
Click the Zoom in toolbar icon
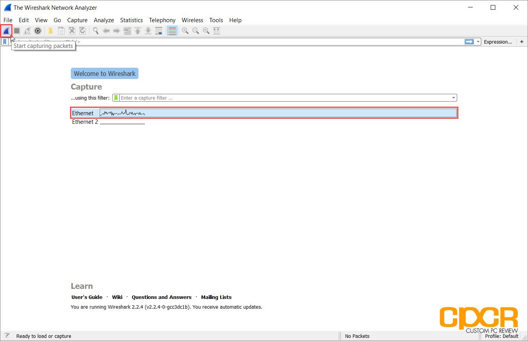click(185, 31)
